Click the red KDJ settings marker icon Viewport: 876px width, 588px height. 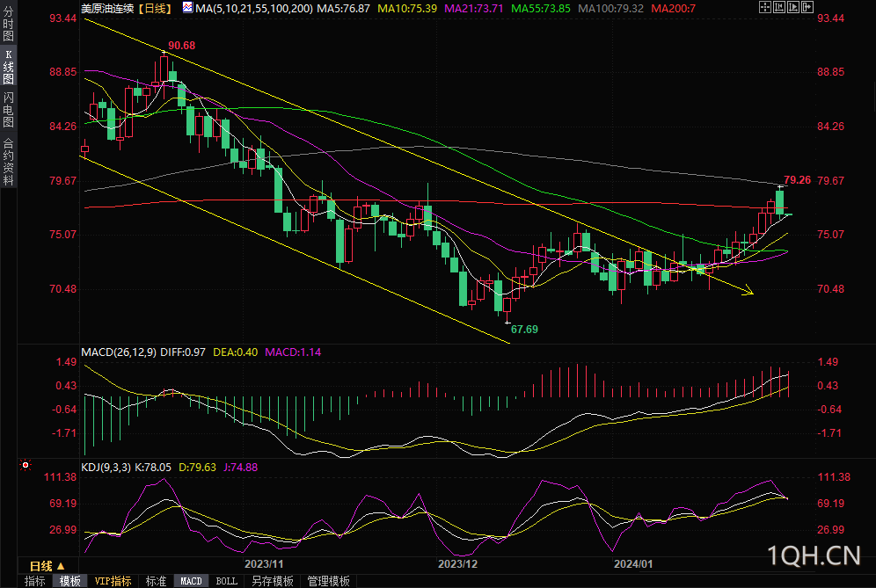[x=26, y=465]
